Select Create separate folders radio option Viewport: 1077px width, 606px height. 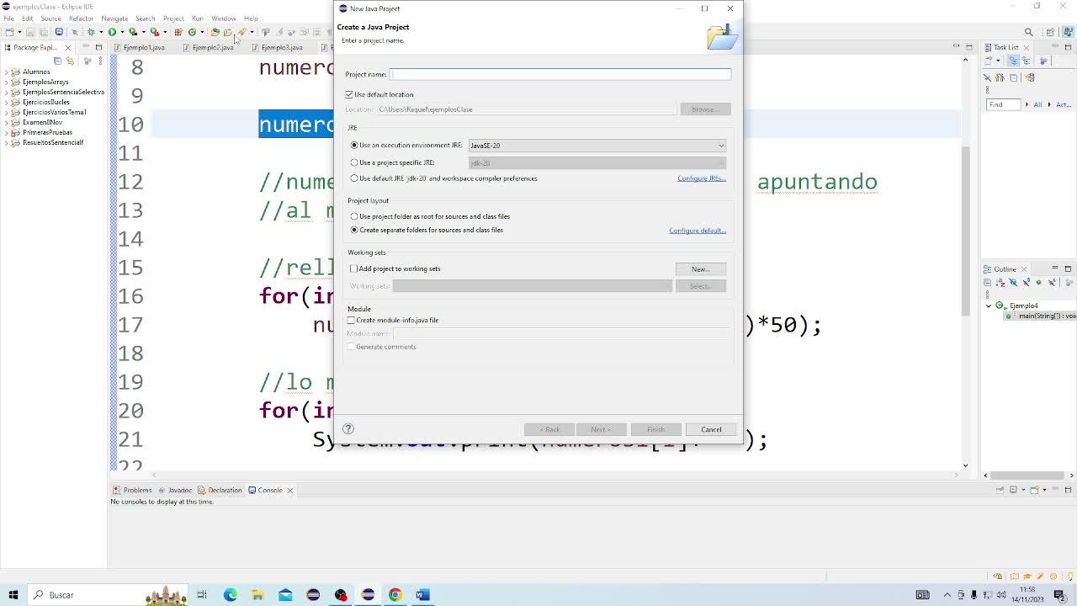354,230
